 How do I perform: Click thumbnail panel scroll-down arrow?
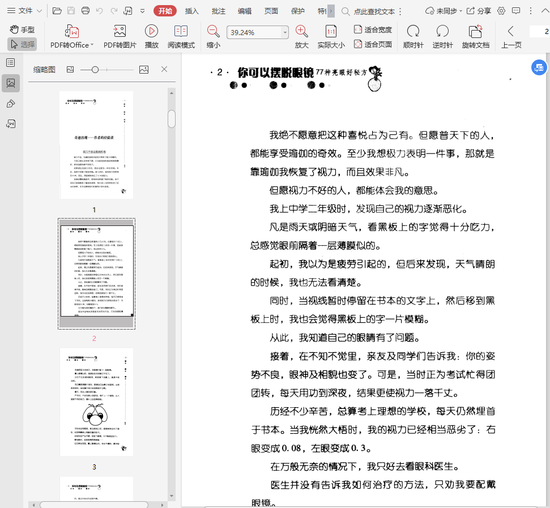(x=172, y=496)
